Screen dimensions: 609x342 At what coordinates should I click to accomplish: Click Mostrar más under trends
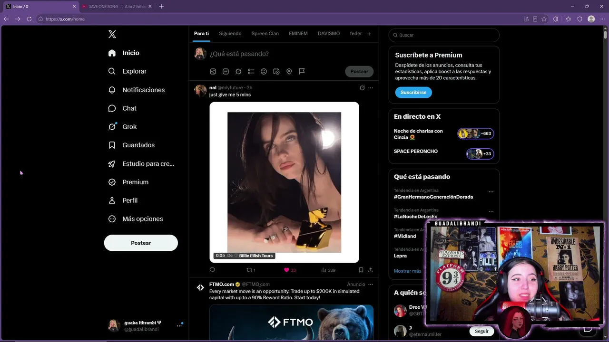[x=407, y=271]
